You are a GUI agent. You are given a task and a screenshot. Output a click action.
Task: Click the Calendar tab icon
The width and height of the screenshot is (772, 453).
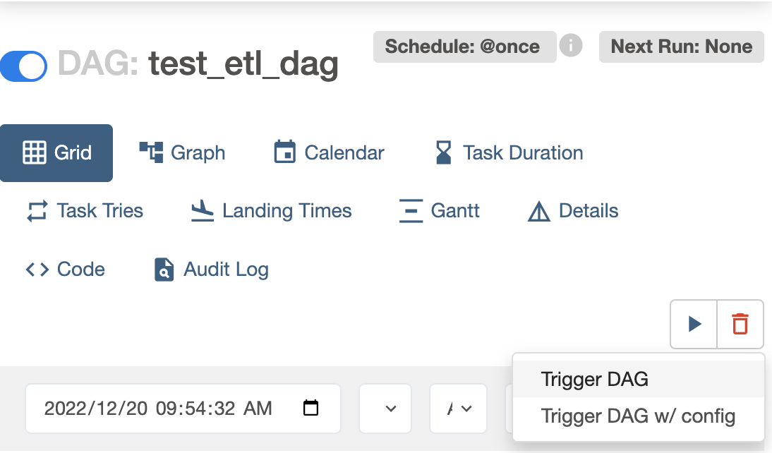tap(284, 152)
